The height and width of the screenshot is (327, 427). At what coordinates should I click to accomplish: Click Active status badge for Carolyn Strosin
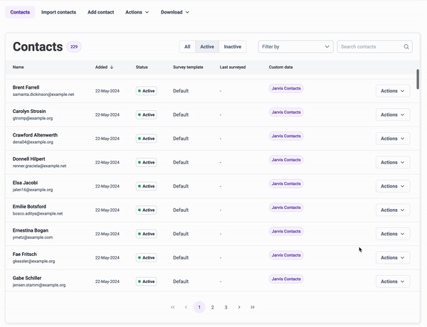tap(146, 114)
